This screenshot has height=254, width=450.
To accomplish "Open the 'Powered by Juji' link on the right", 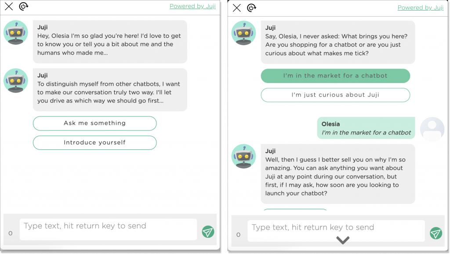I will pyautogui.click(x=420, y=7).
